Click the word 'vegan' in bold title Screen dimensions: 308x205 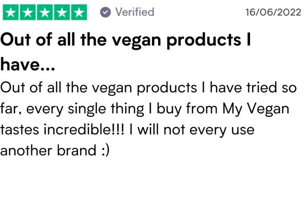(137, 41)
